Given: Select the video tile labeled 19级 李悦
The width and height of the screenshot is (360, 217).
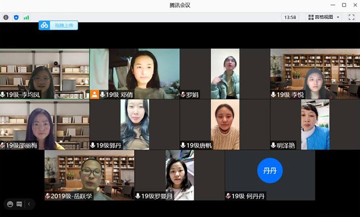Looking at the screenshot, I should click(315, 74).
